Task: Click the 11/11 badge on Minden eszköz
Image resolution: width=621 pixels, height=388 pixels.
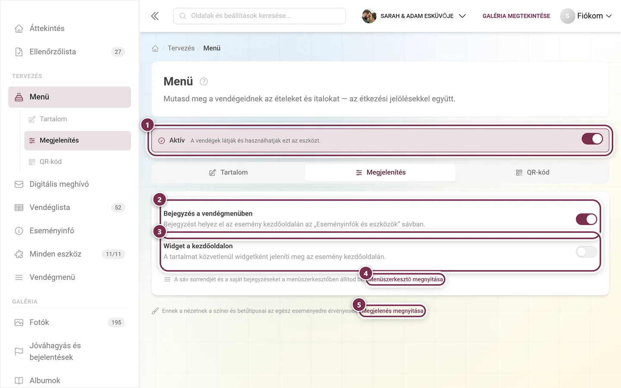Action: [113, 254]
